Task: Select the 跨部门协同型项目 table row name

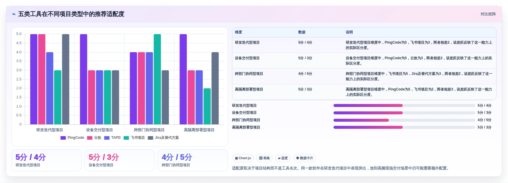Action: [x=249, y=74]
